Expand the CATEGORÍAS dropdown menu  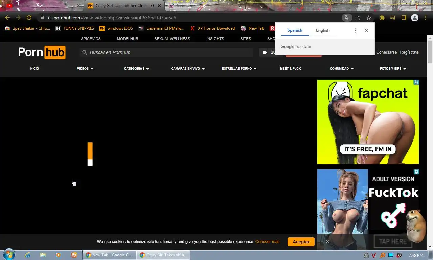point(137,69)
